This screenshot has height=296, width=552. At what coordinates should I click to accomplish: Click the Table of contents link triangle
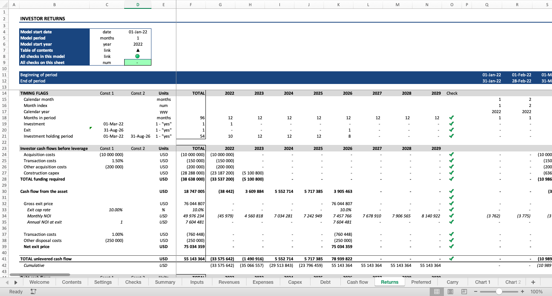138,50
